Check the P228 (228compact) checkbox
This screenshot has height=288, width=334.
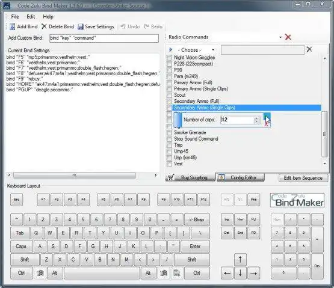[x=169, y=64]
